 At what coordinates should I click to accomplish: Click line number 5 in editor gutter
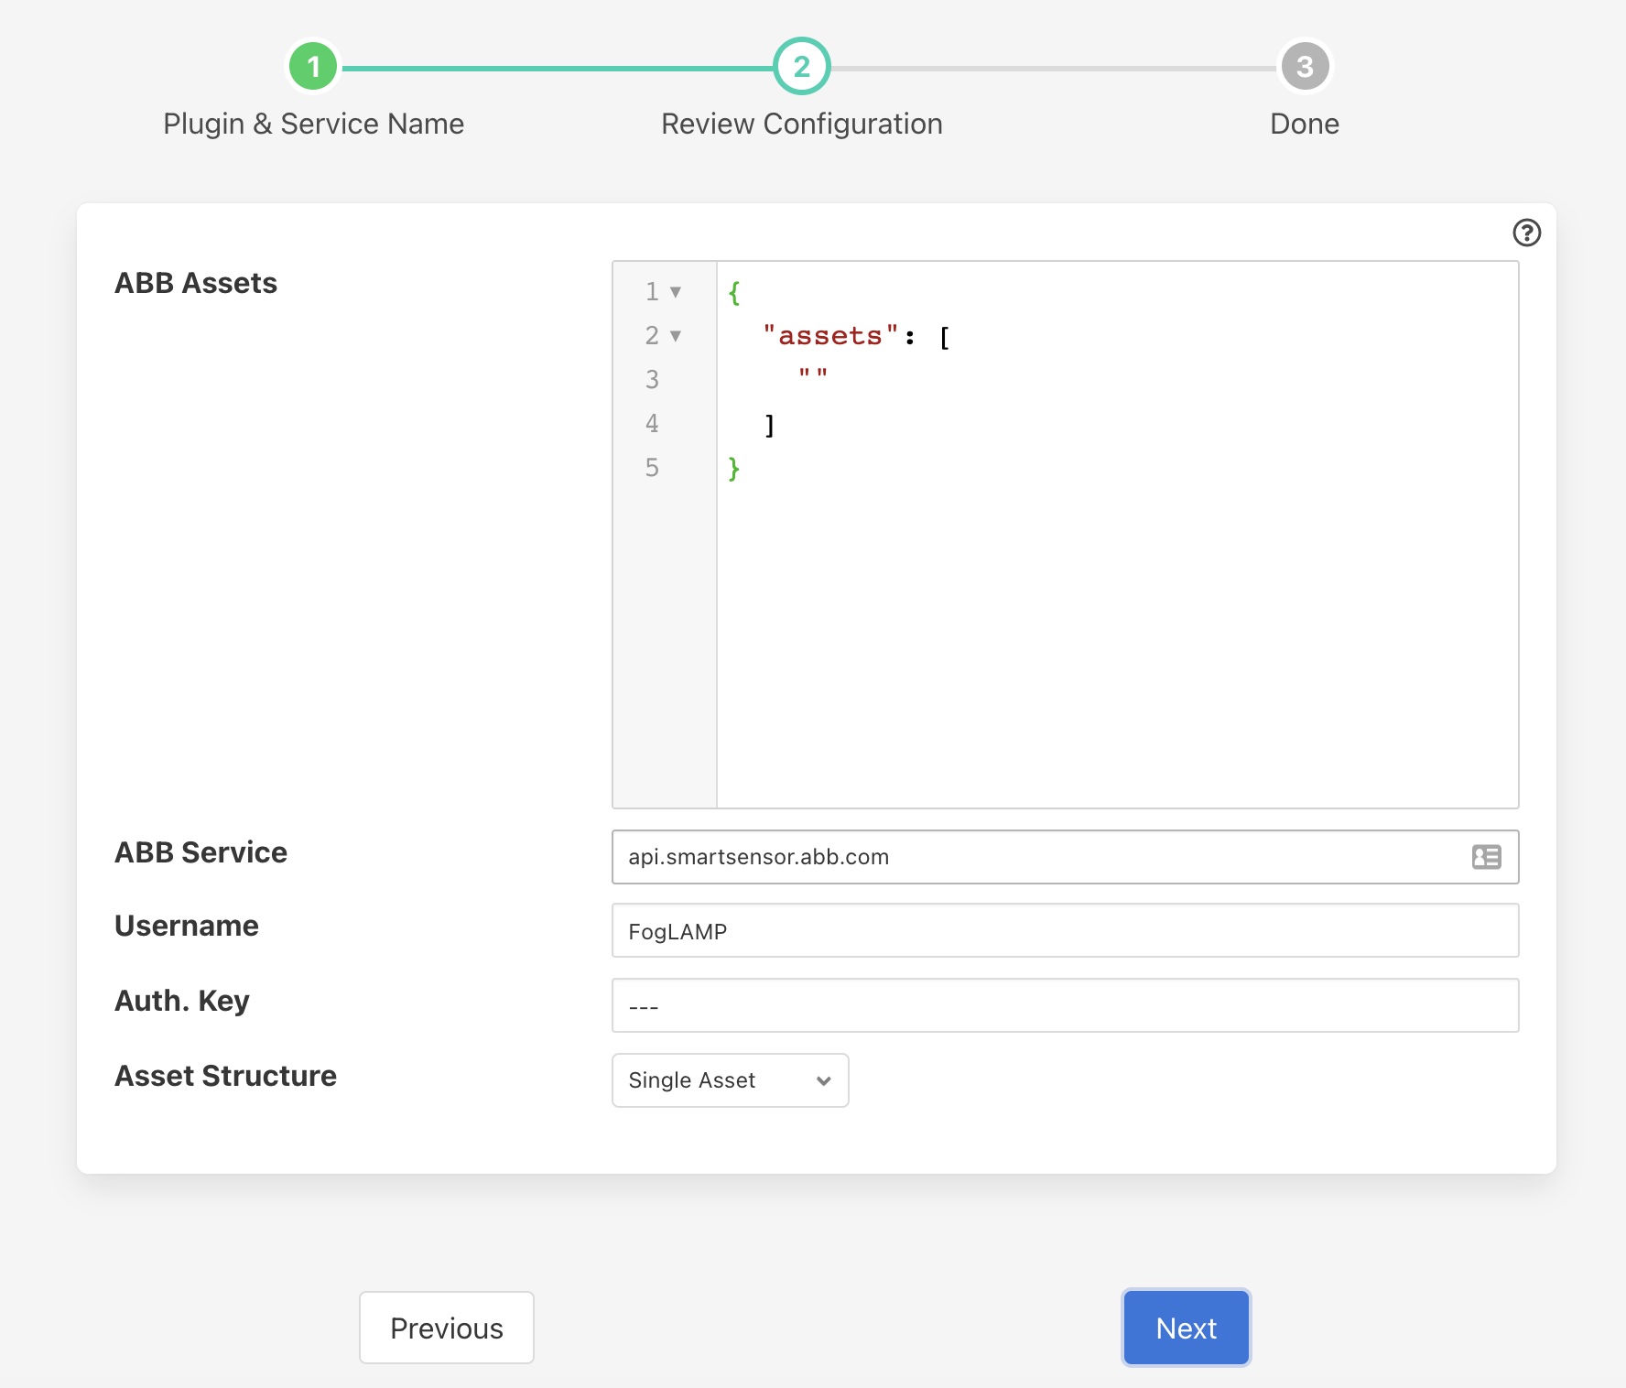click(652, 468)
